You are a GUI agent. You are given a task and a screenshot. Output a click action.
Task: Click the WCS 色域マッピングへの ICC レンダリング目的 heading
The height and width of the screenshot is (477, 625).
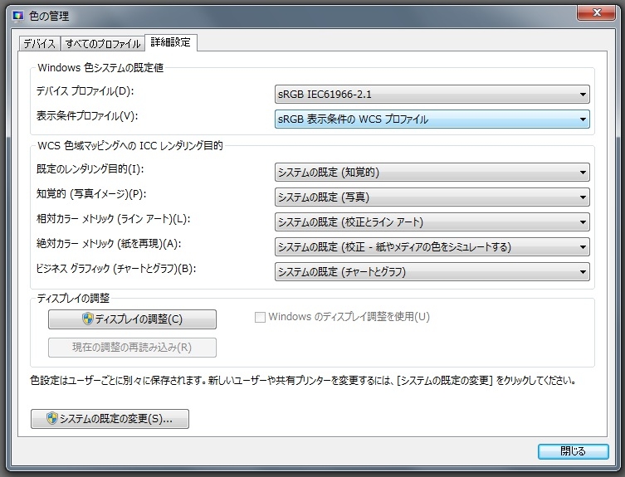pos(130,146)
